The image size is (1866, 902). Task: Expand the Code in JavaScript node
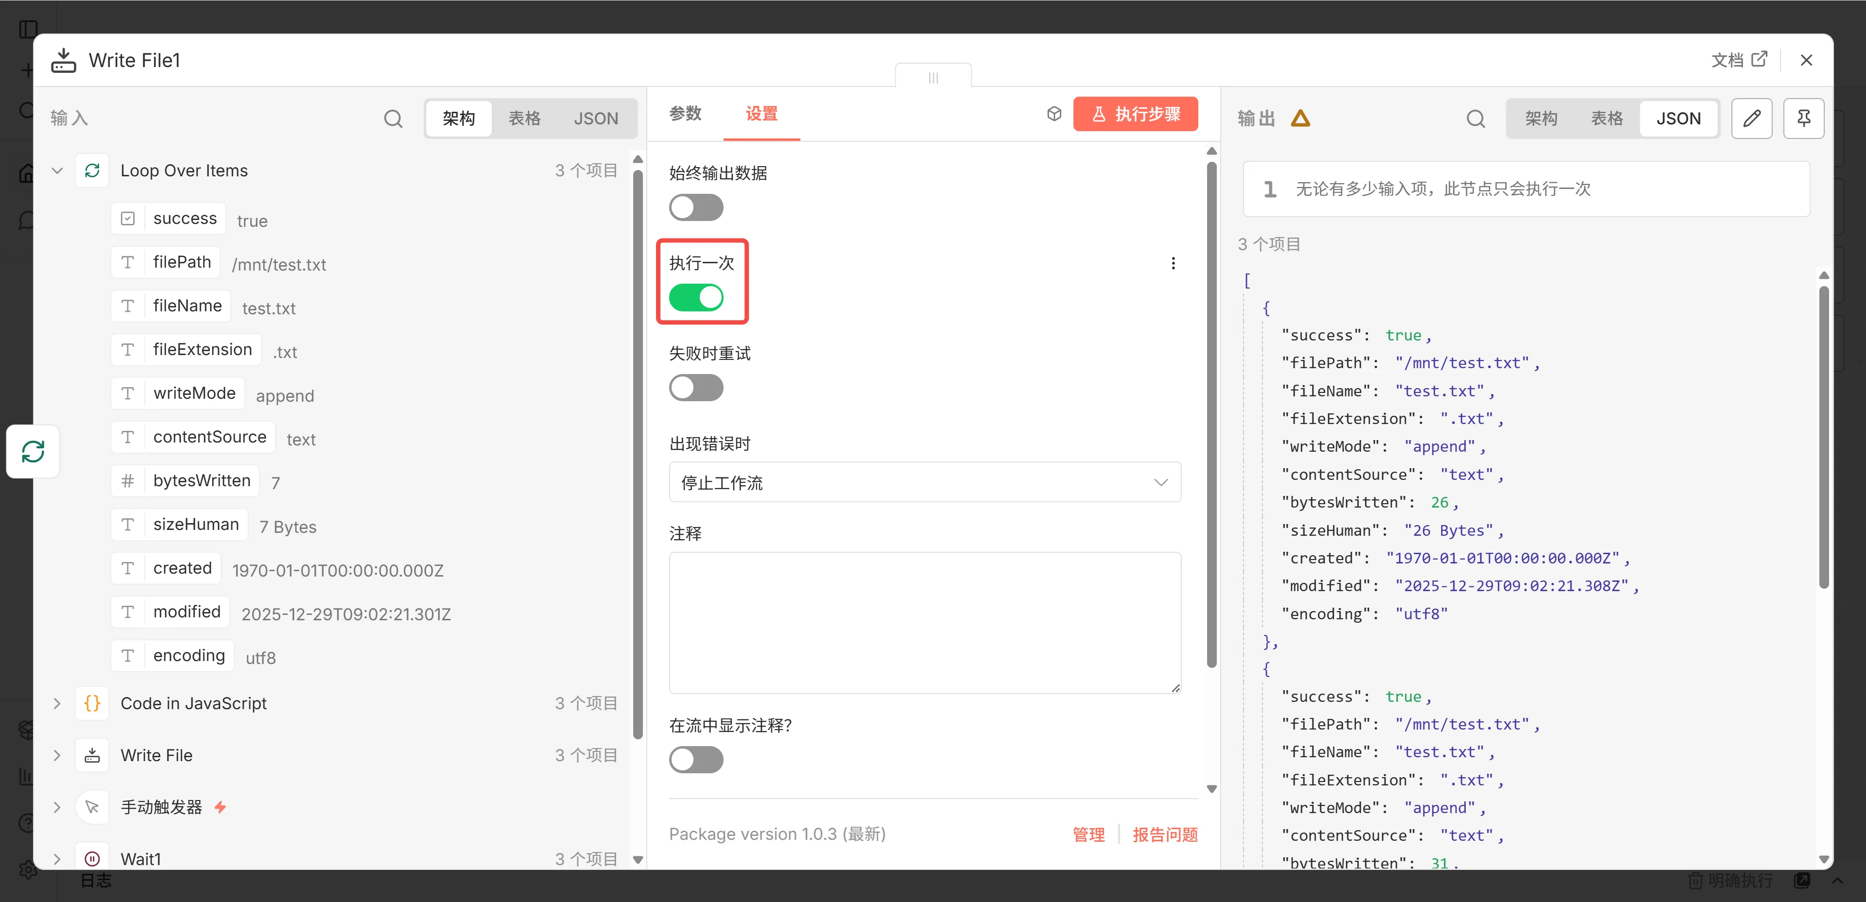[x=57, y=704]
